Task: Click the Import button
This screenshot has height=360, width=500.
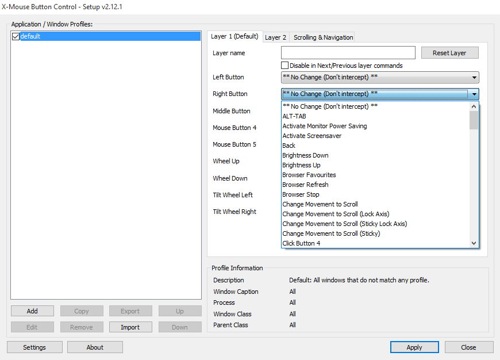Action: [x=130, y=327]
